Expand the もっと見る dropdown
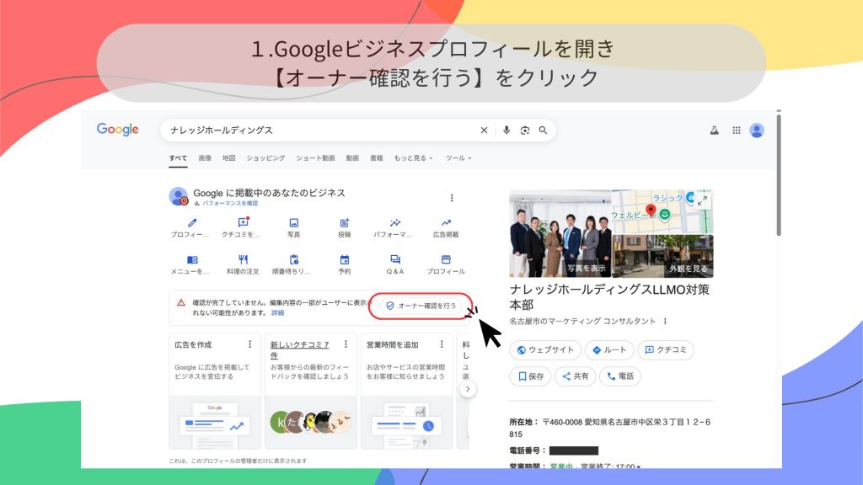Image resolution: width=863 pixels, height=485 pixels. [413, 158]
